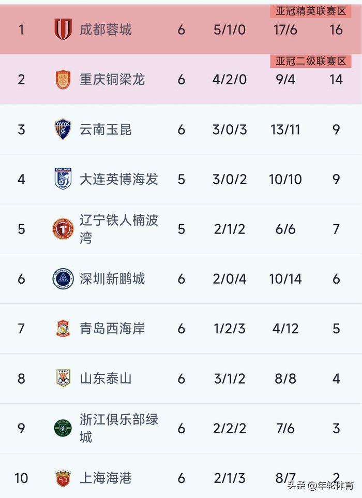This screenshot has width=362, height=498.
Task: Select the 山东泰山 club badge
Action: click(x=63, y=378)
